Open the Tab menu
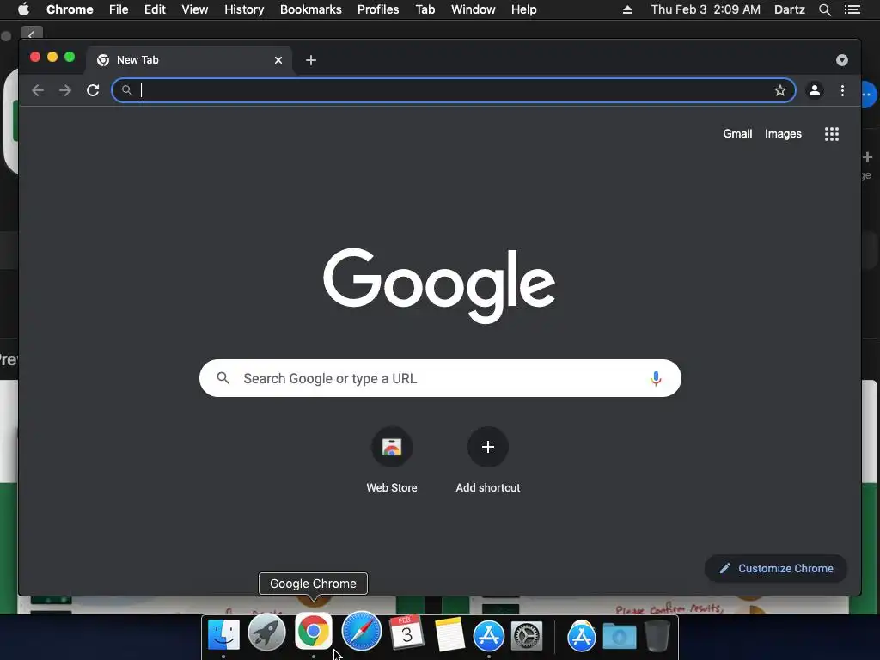The height and width of the screenshot is (660, 880). point(425,9)
